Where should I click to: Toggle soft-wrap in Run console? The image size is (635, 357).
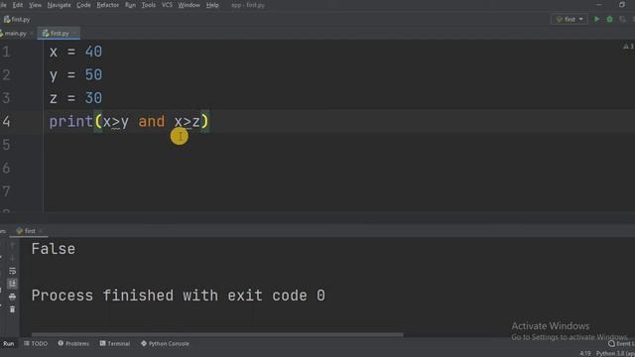[x=12, y=271]
